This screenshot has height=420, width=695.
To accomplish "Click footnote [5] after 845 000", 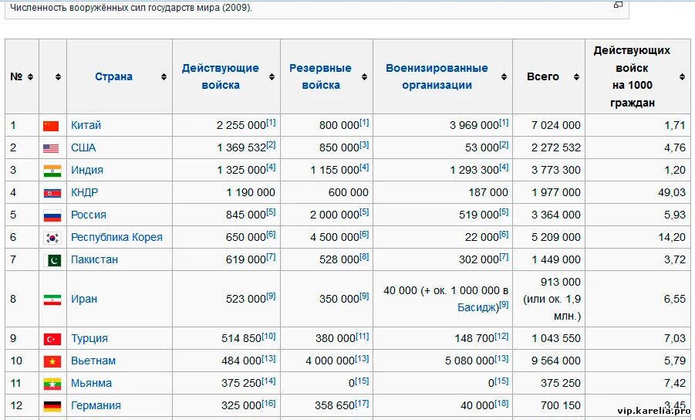I will click(271, 212).
